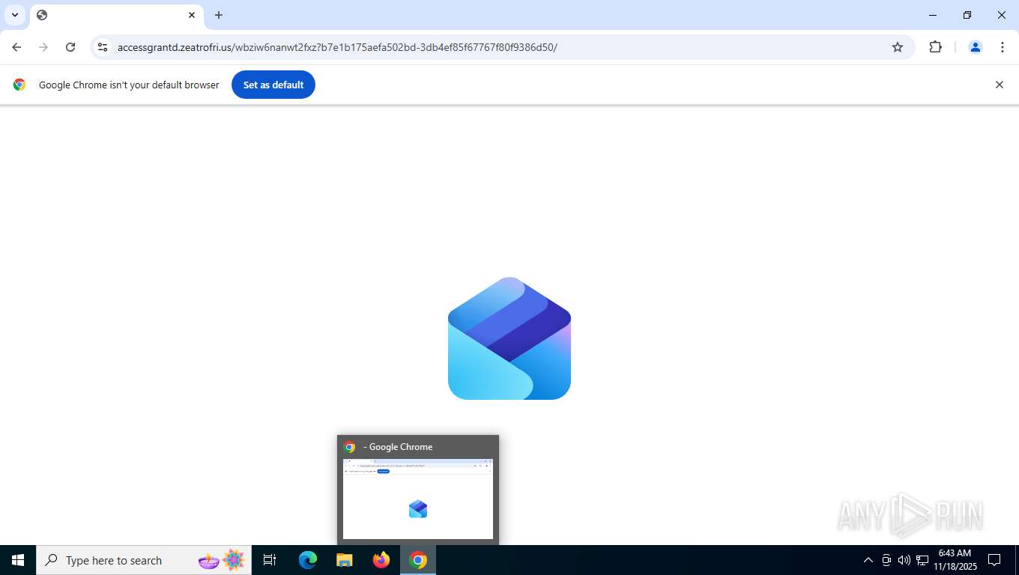The height and width of the screenshot is (575, 1019).
Task: Bookmark this page with star icon
Action: 898,47
